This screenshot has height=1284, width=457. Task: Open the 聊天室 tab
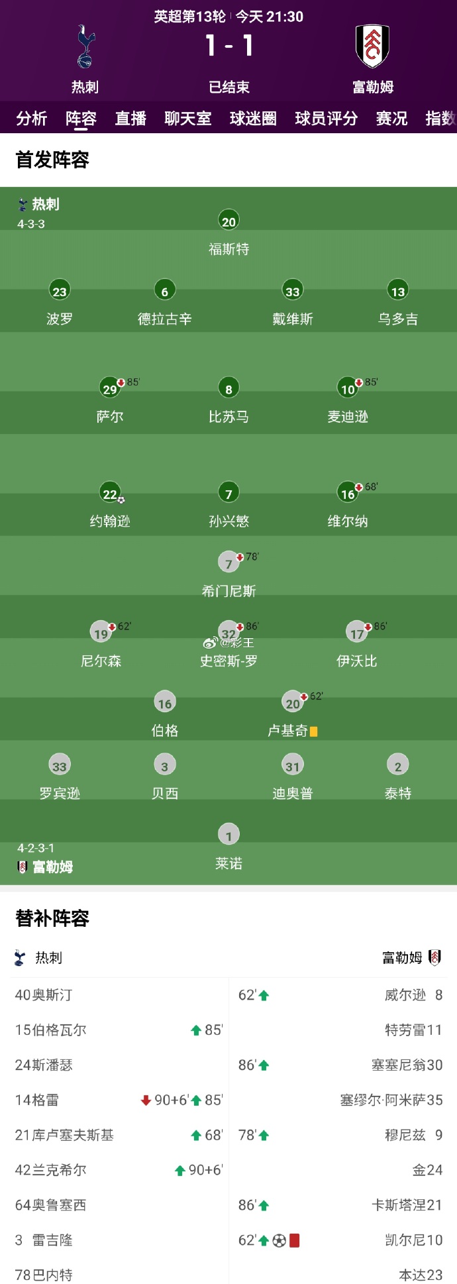point(188,118)
